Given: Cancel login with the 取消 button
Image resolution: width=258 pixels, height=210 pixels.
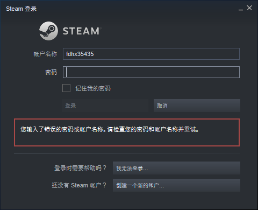Looking at the screenshot, I should (197, 106).
